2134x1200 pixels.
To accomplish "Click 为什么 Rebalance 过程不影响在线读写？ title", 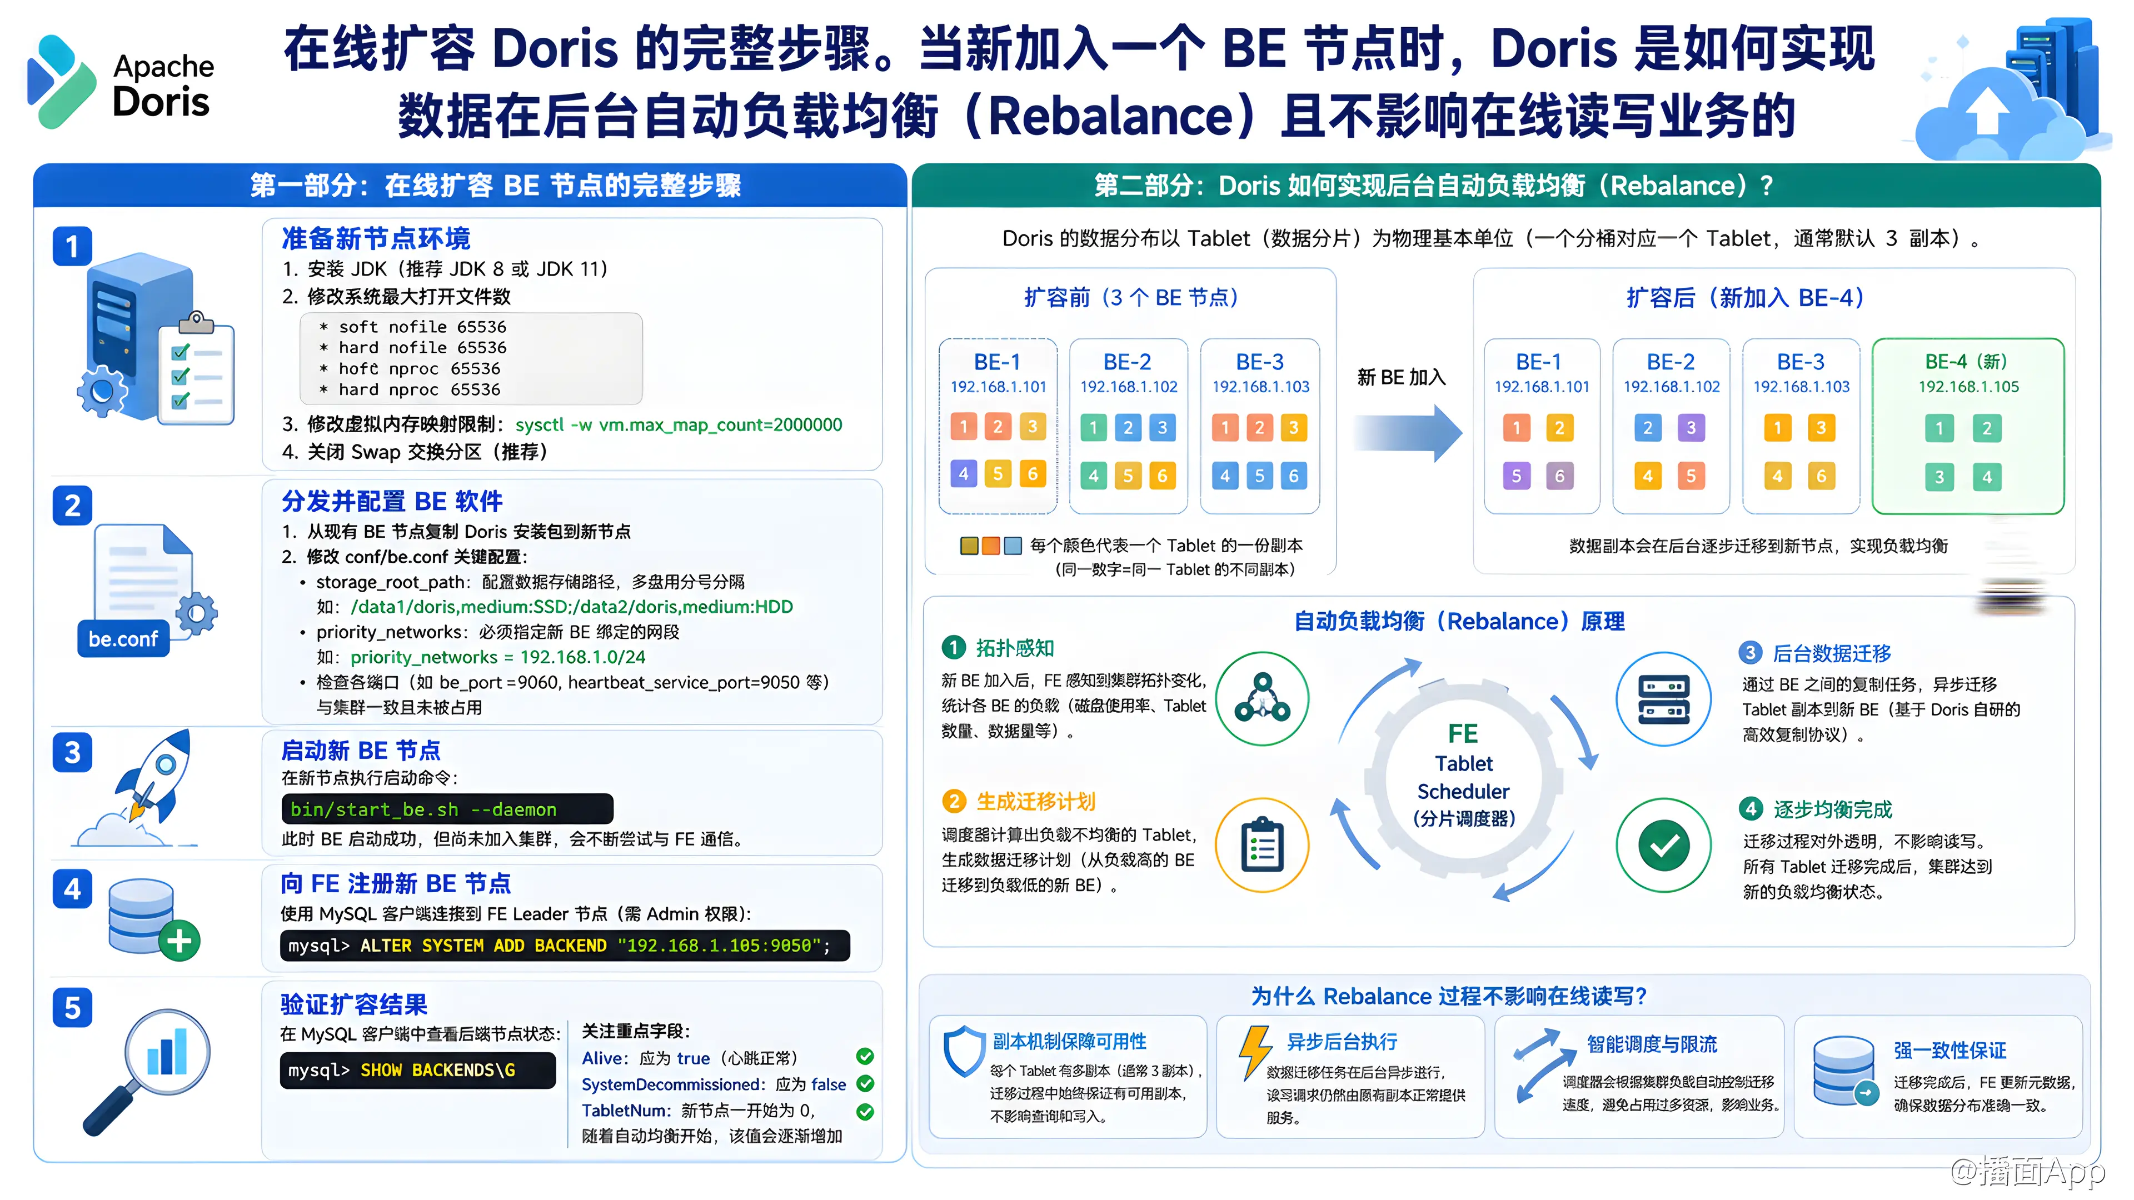I will pyautogui.click(x=1449, y=996).
